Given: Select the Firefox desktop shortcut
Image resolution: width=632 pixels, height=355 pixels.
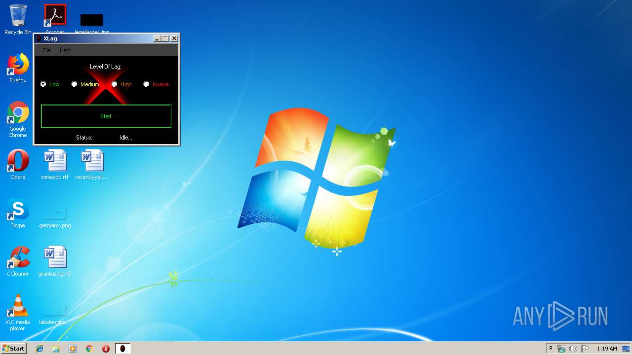Looking at the screenshot, I should [18, 69].
